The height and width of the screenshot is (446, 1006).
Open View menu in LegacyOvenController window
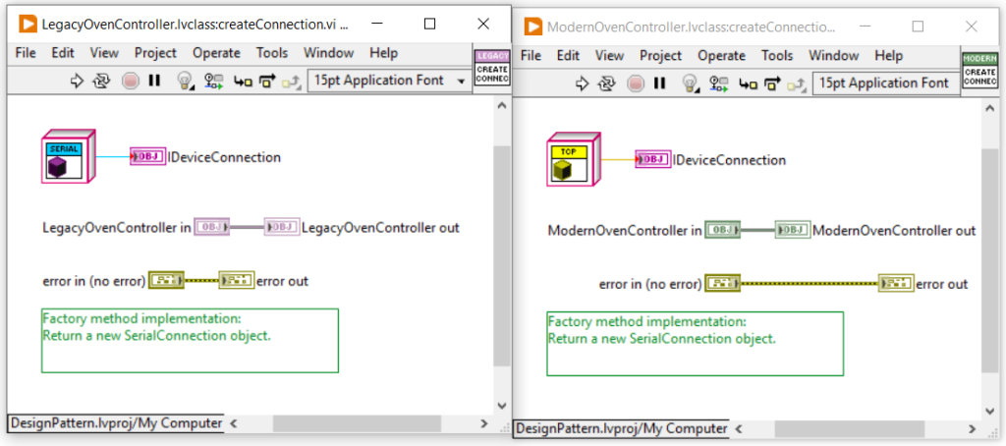(104, 53)
